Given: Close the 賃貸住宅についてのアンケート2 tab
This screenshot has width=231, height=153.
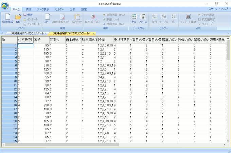Looking at the screenshot, I should (x=94, y=34).
